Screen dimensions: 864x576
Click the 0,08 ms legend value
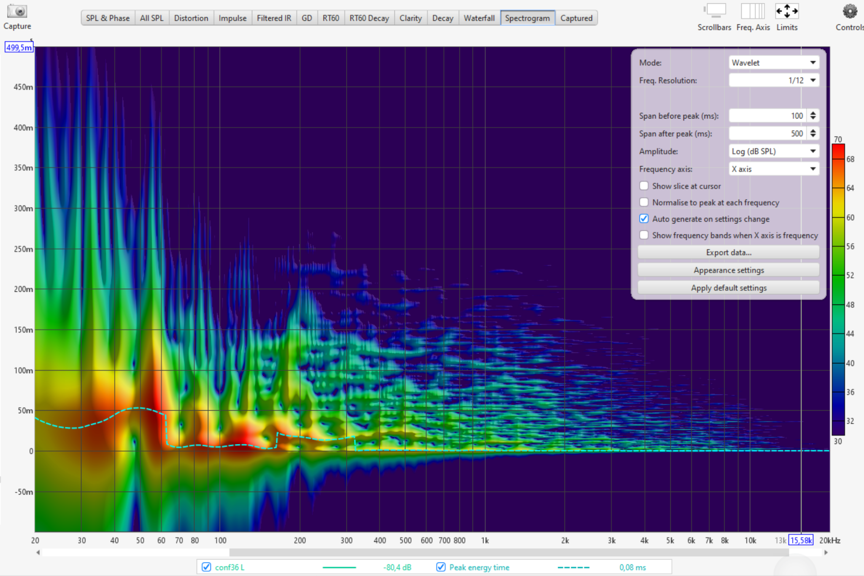point(632,567)
